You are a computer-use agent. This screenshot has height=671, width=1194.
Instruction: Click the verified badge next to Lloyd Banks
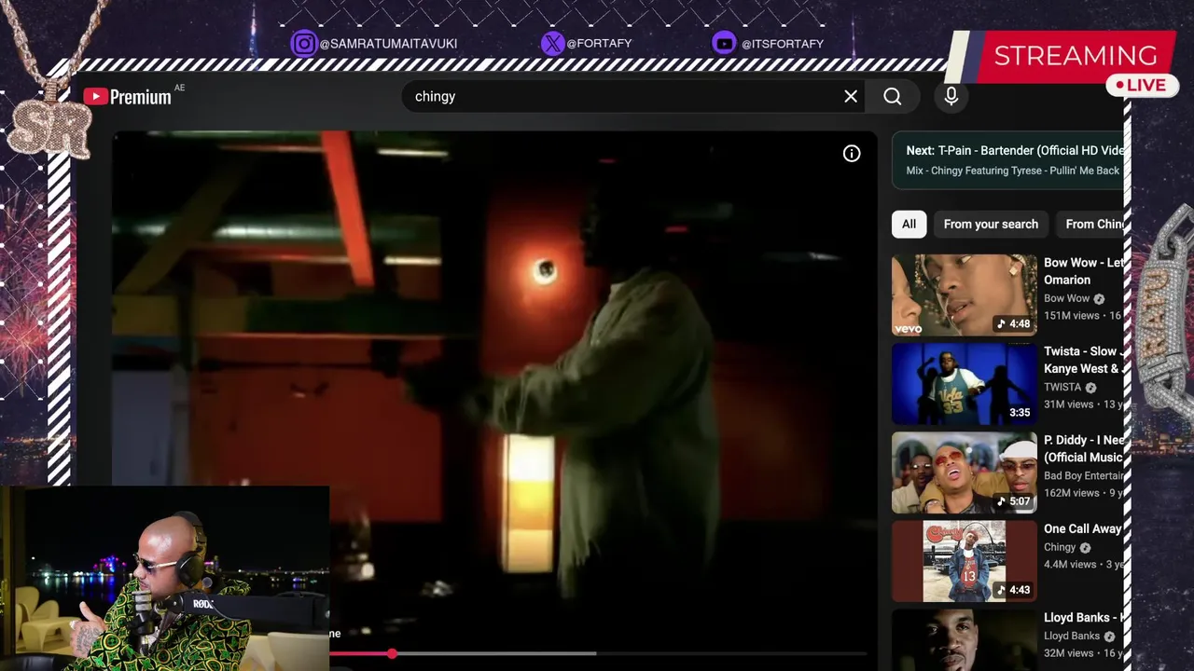click(x=1109, y=637)
